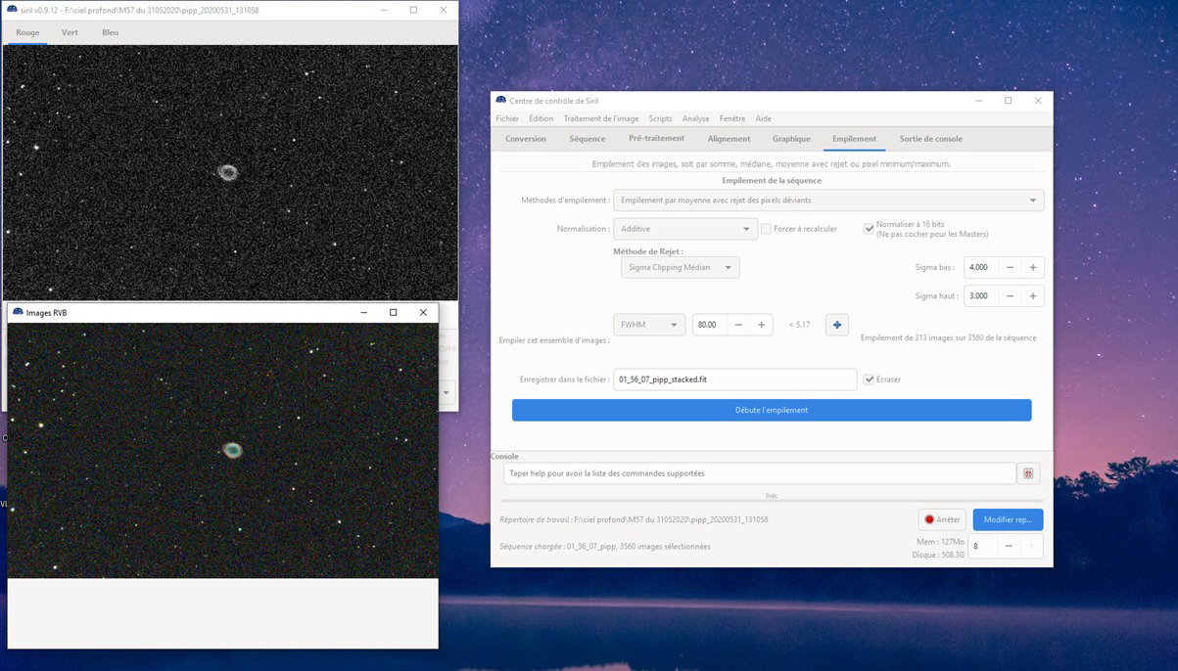Viewport: 1178px width, 671px height.
Task: Switch to the Conversion tab
Action: 526,139
